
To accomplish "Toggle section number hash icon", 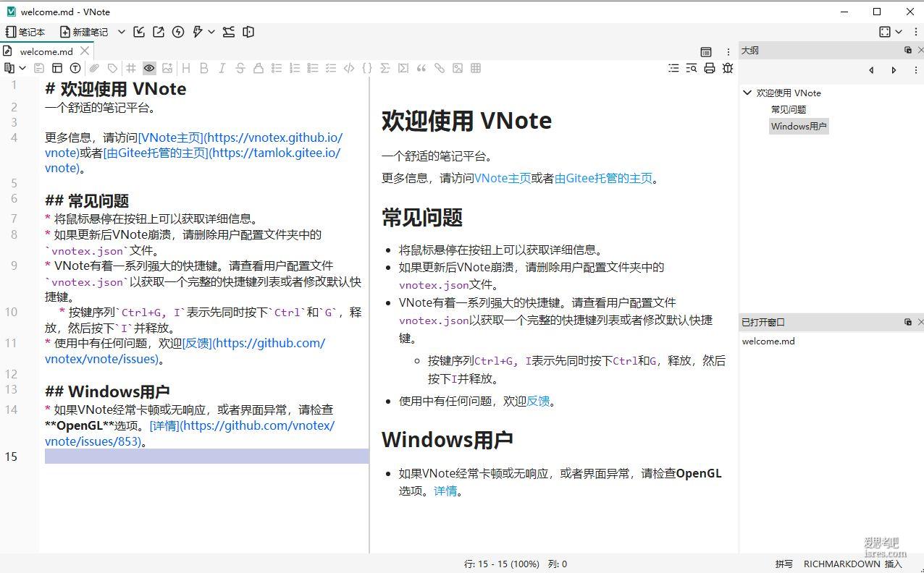I will 131,68.
